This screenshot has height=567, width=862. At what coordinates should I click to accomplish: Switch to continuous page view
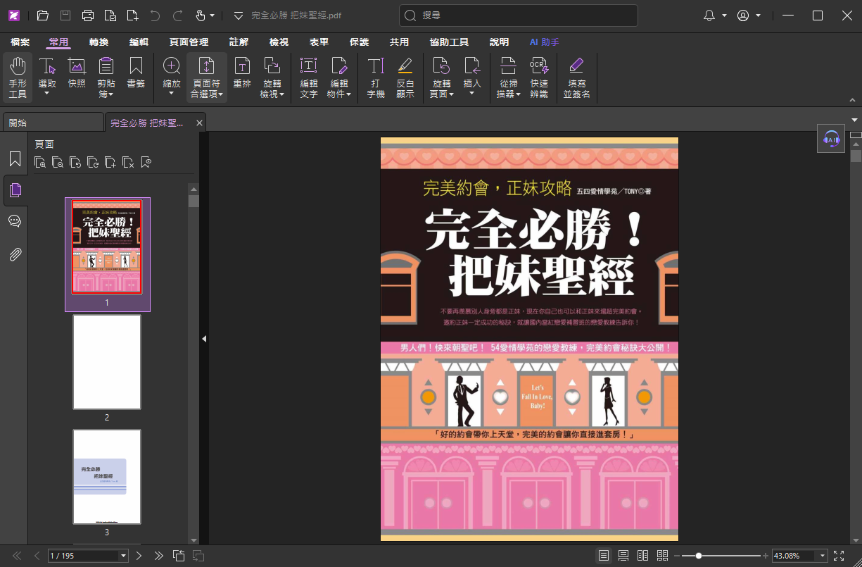pyautogui.click(x=623, y=556)
